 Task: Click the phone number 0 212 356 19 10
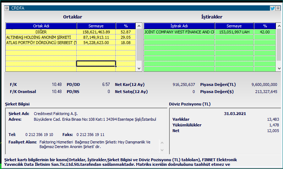point(39,135)
